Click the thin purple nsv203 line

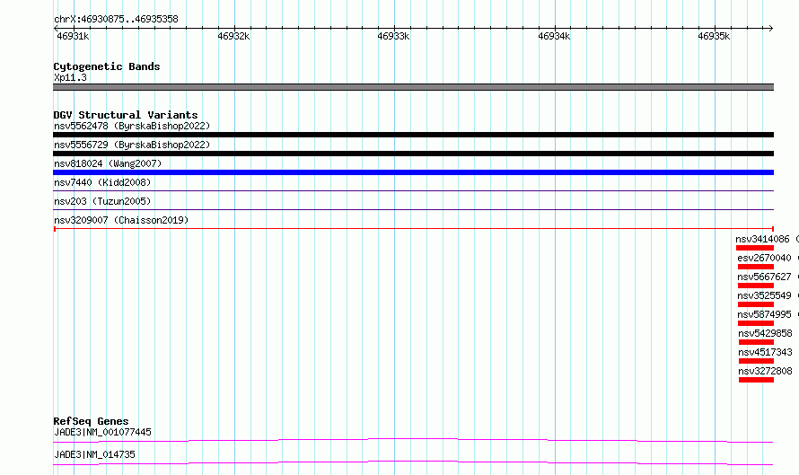pos(413,209)
